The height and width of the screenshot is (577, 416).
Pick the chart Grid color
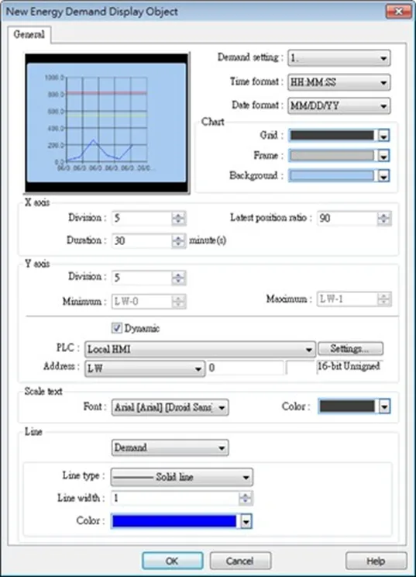tap(339, 136)
